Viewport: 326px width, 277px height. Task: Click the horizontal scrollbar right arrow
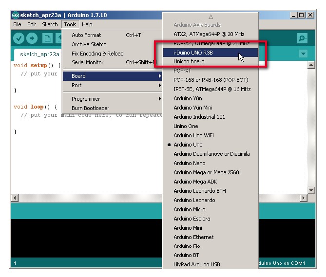[x=303, y=198]
